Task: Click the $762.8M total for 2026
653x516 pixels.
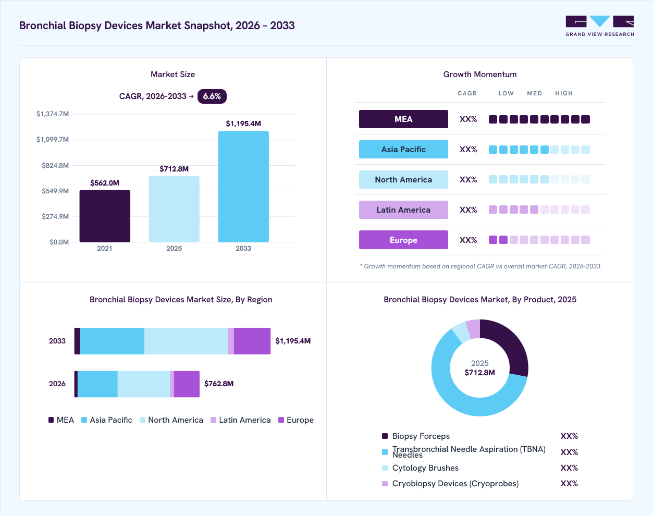Action: [219, 384]
